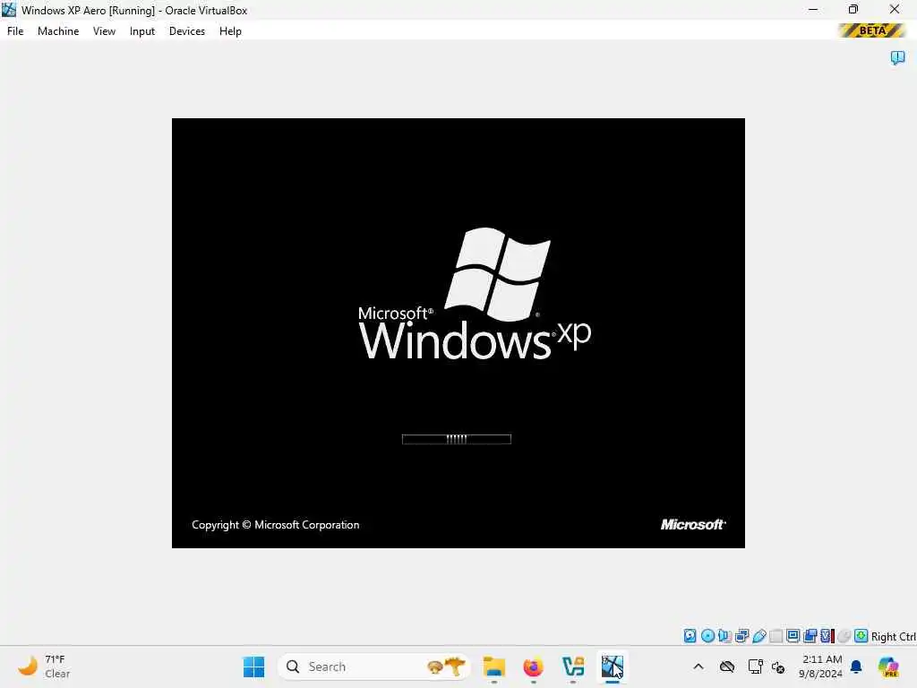Screen dimensions: 917x688
Task: Click the hard disk activity indicator icon
Action: (x=690, y=636)
